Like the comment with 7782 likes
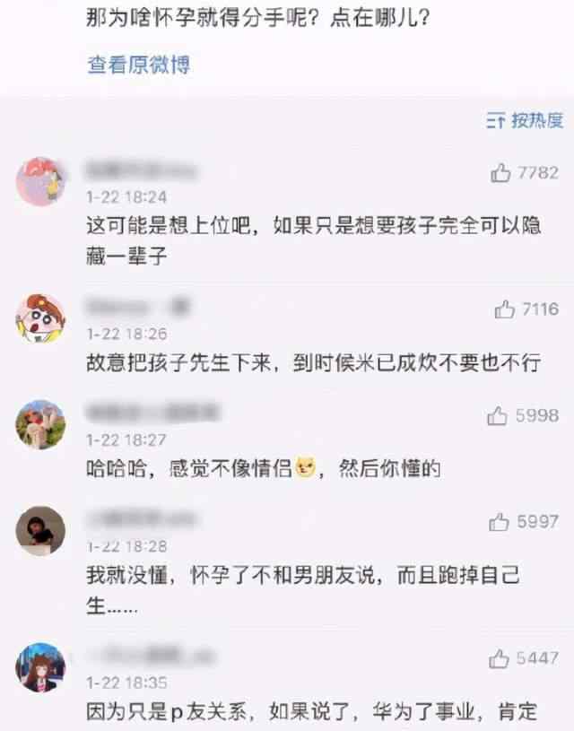 (500, 172)
